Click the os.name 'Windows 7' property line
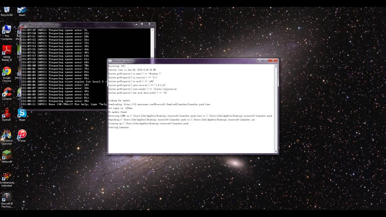Viewport: 386px width, 217px height. tap(135, 74)
